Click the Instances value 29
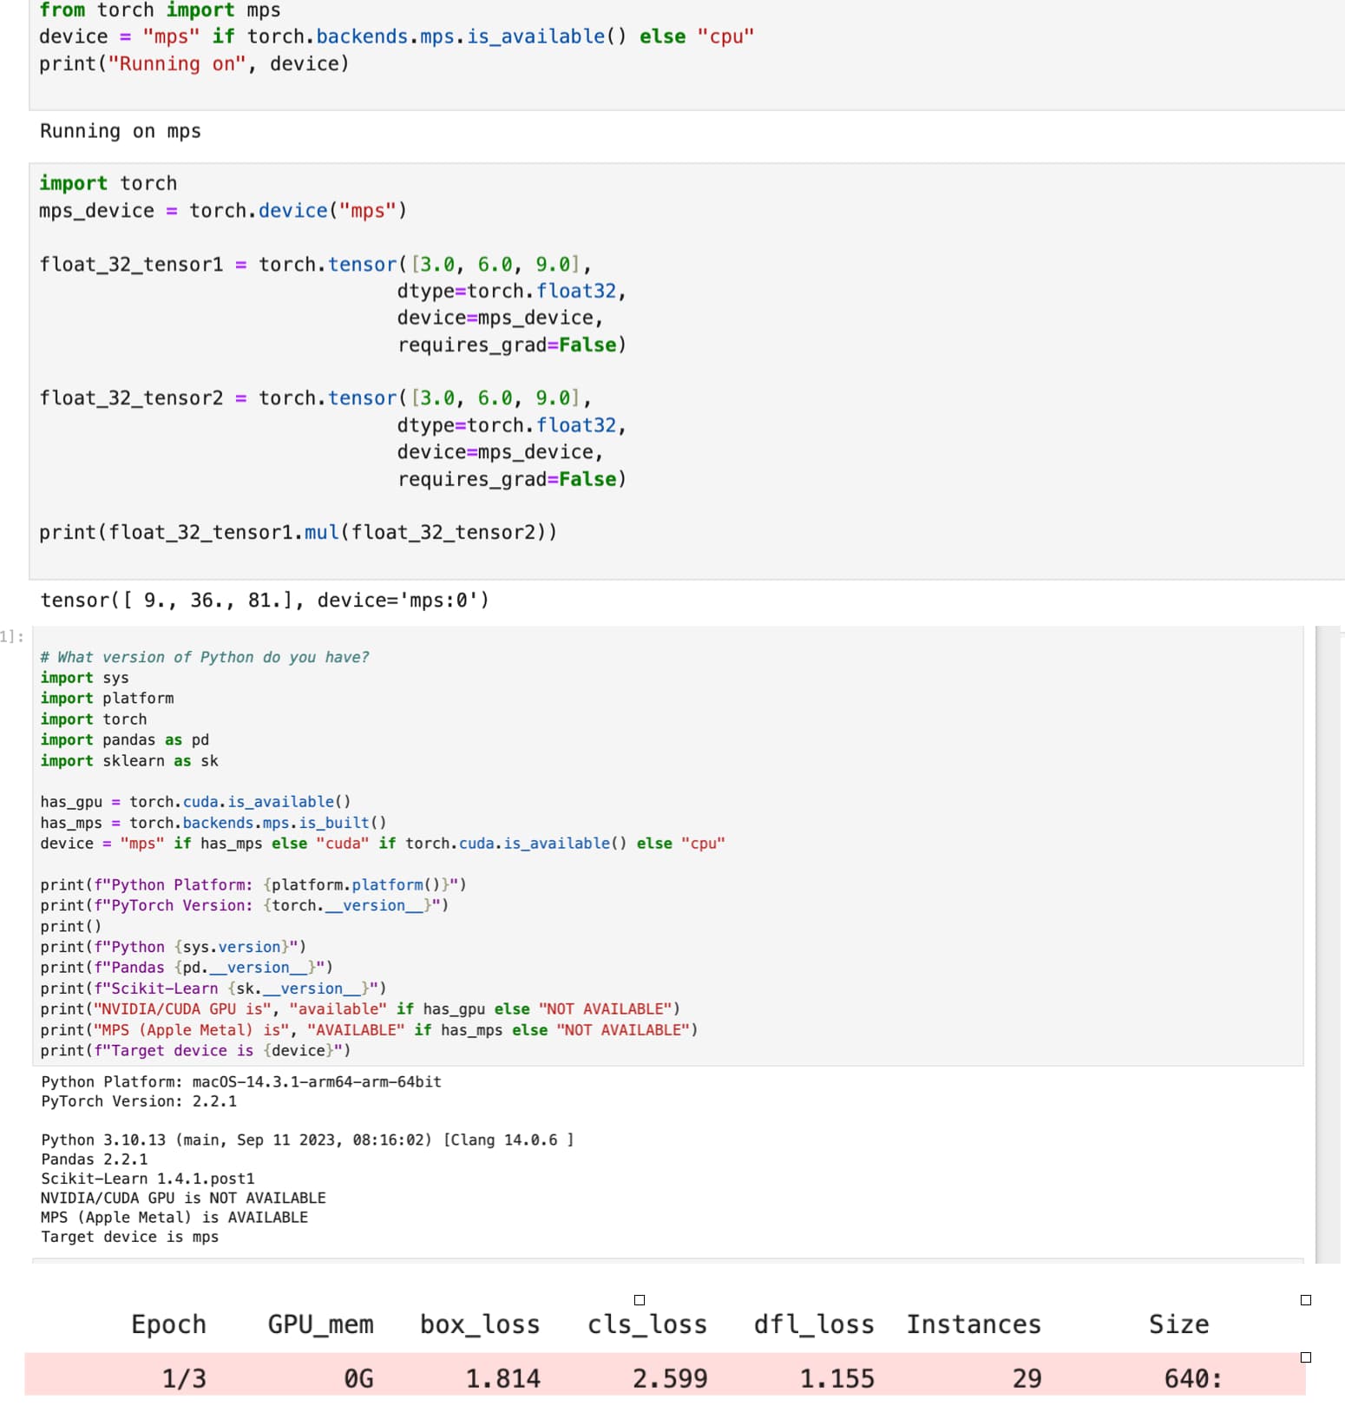This screenshot has height=1406, width=1345. pos(1027,1378)
